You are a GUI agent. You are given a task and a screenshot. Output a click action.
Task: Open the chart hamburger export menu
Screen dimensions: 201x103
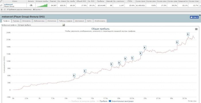click(196, 29)
